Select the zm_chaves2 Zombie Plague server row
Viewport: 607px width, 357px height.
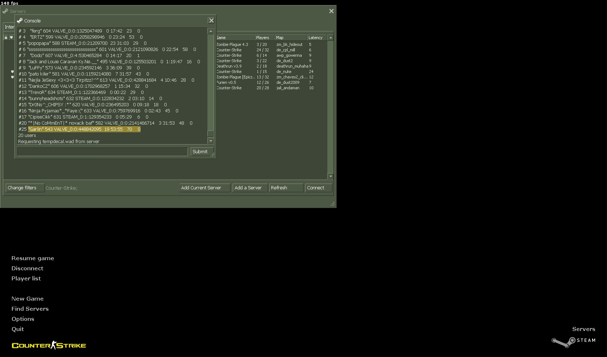(x=271, y=77)
